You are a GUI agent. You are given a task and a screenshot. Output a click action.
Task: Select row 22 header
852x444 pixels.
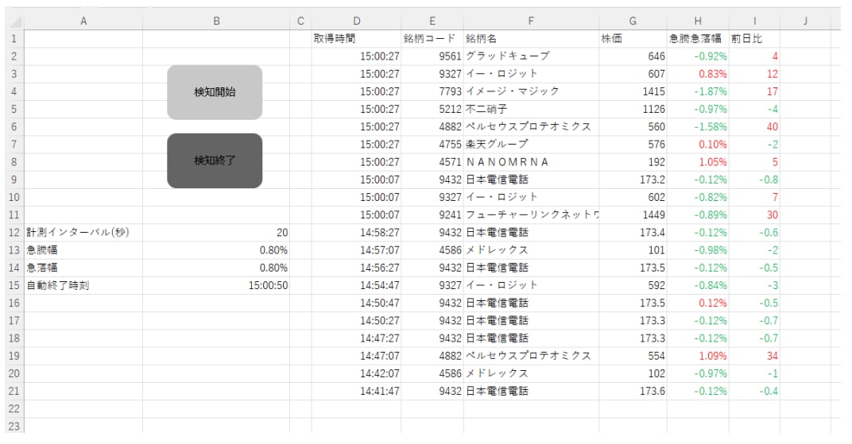tap(14, 409)
